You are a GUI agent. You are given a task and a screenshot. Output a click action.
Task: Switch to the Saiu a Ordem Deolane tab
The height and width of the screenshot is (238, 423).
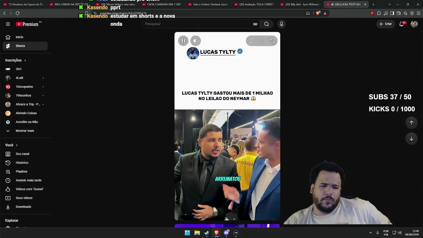pyautogui.click(x=208, y=4)
